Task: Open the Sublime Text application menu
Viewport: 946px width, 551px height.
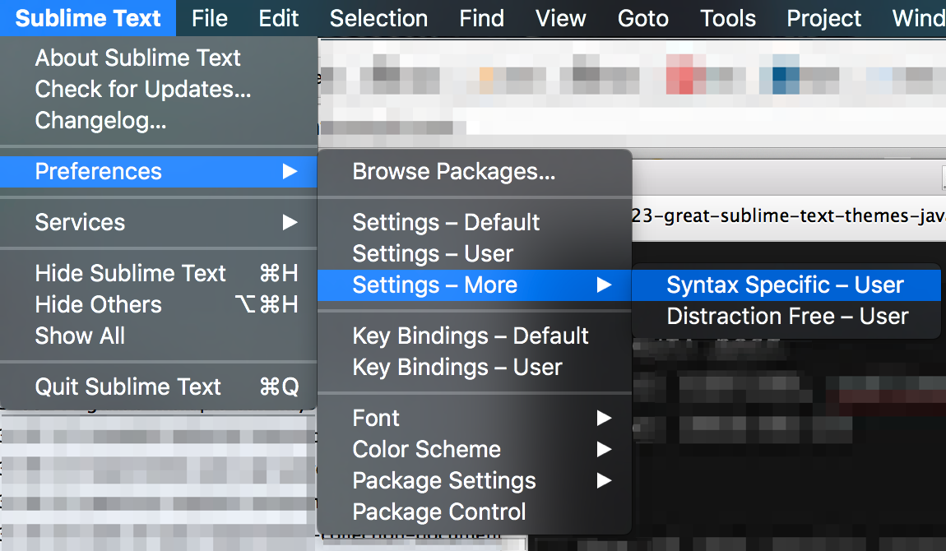Action: point(88,18)
